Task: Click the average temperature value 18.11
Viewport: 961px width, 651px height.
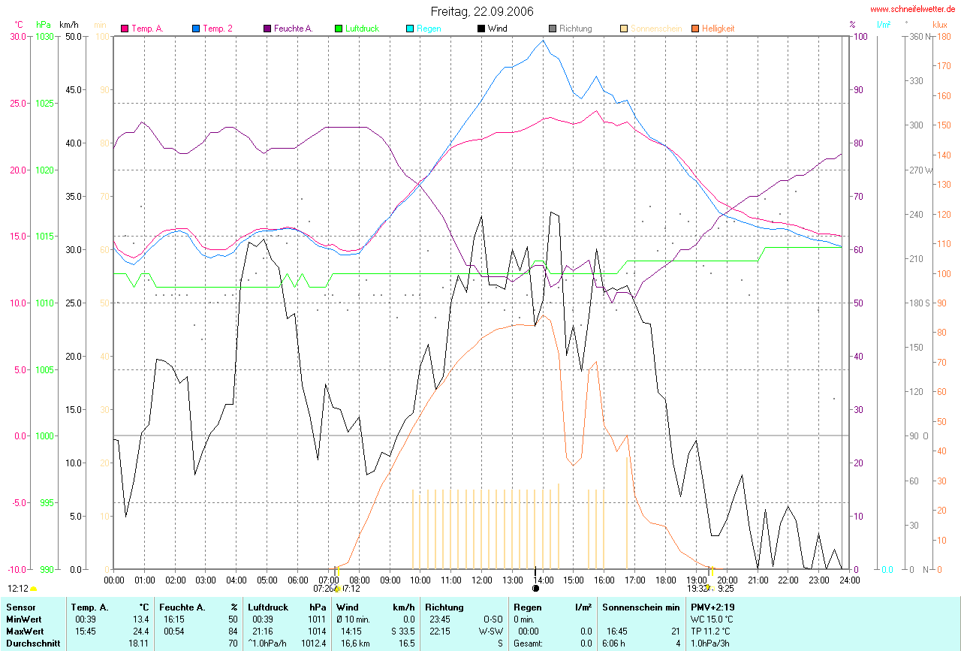Action: pyautogui.click(x=139, y=643)
